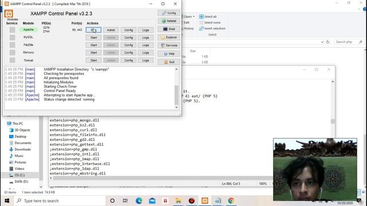This screenshot has height=206, width=367.
Task: Open File Explorer from taskbar
Action: (x=178, y=201)
